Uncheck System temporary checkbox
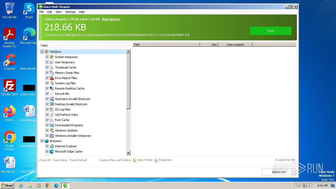This screenshot has width=336, height=189. (x=47, y=57)
